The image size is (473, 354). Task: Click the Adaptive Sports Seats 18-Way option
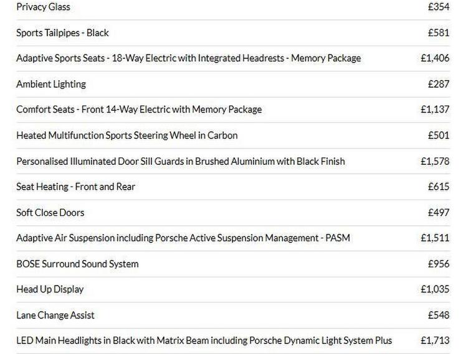(x=188, y=58)
